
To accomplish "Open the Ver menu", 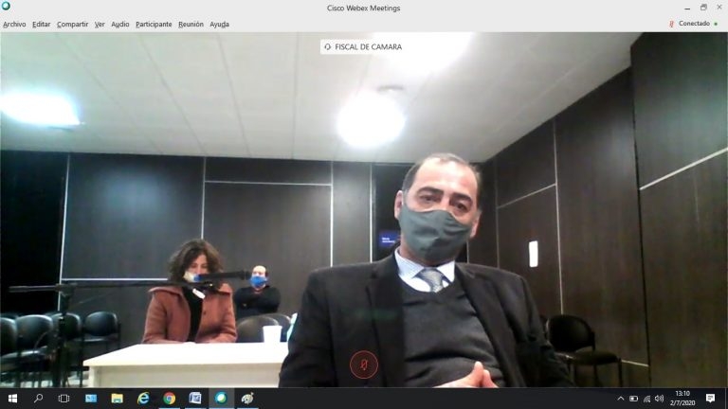I will tap(100, 24).
